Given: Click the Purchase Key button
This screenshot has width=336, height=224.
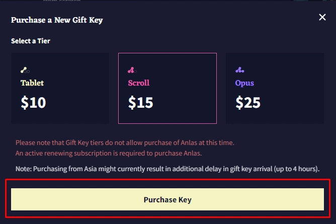Looking at the screenshot, I should point(167,199).
